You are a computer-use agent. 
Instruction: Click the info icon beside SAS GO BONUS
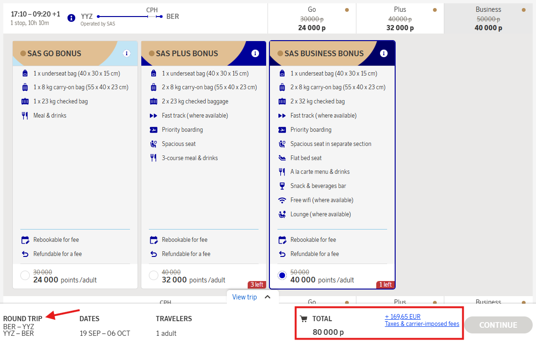127,53
